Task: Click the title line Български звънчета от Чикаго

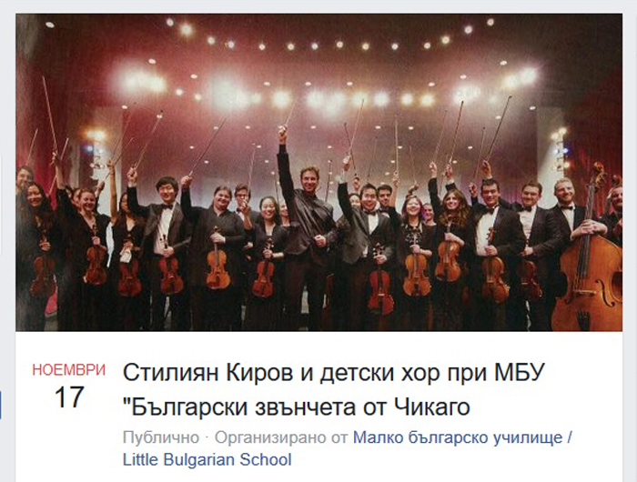Action: 296,407
